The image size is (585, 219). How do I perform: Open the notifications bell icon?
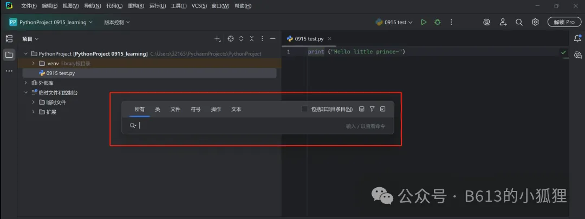click(x=577, y=38)
